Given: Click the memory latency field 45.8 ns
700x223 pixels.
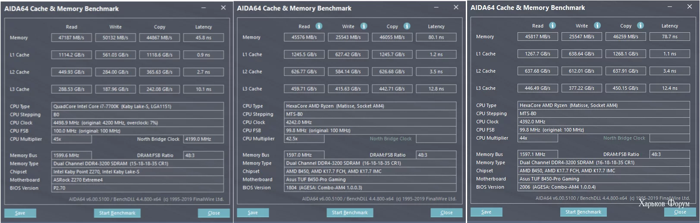Looking at the screenshot, I should (204, 38).
